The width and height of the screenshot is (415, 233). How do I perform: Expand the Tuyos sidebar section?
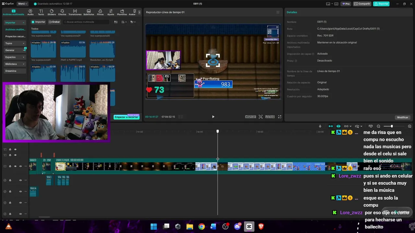tap(15, 43)
